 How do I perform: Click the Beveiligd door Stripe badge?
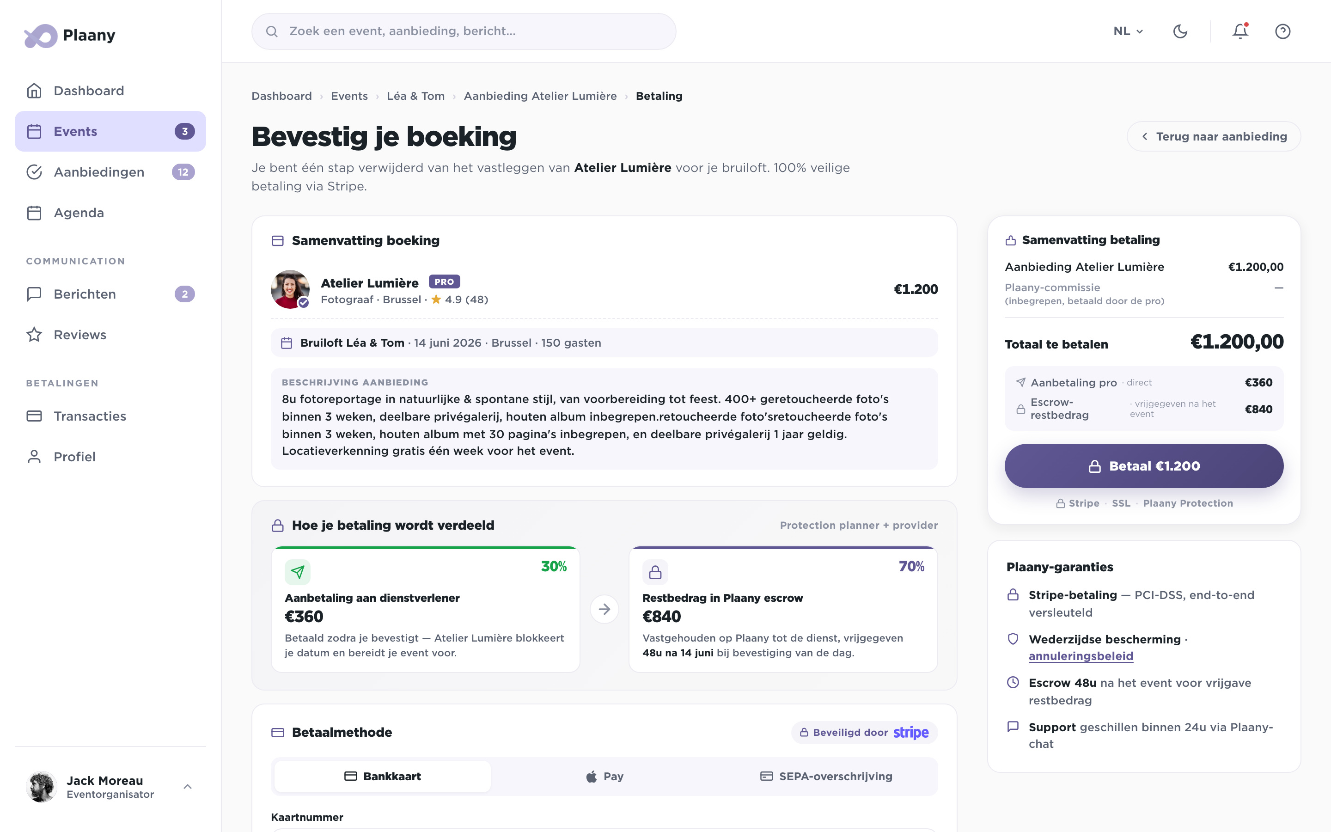coord(865,733)
